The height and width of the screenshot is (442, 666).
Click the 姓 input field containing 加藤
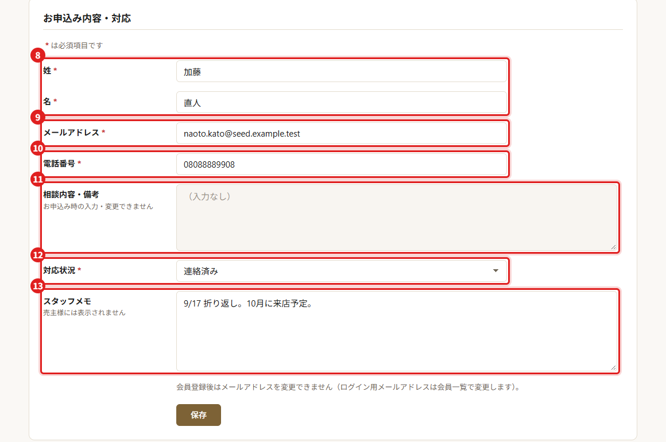click(342, 71)
